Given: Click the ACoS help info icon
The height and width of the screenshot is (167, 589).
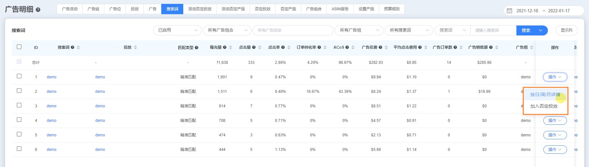Looking at the screenshot, I should 347,47.
